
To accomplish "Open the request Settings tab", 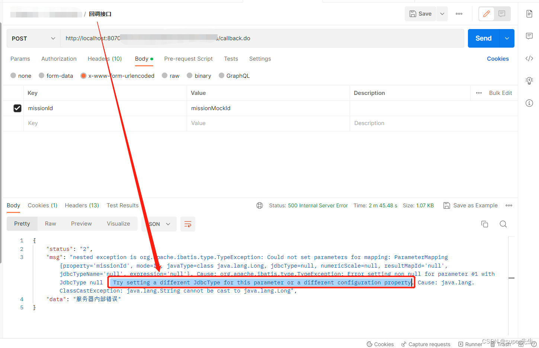I will 260,59.
